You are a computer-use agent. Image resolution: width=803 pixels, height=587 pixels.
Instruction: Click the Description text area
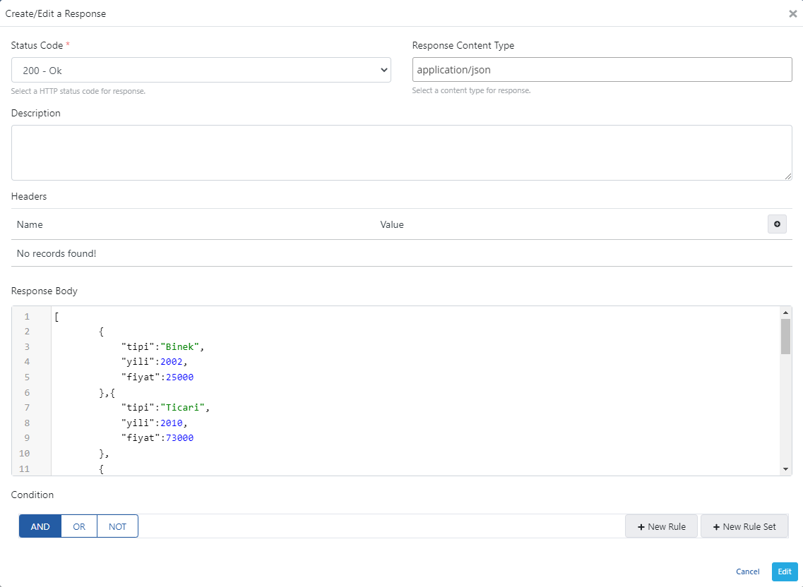coord(402,152)
